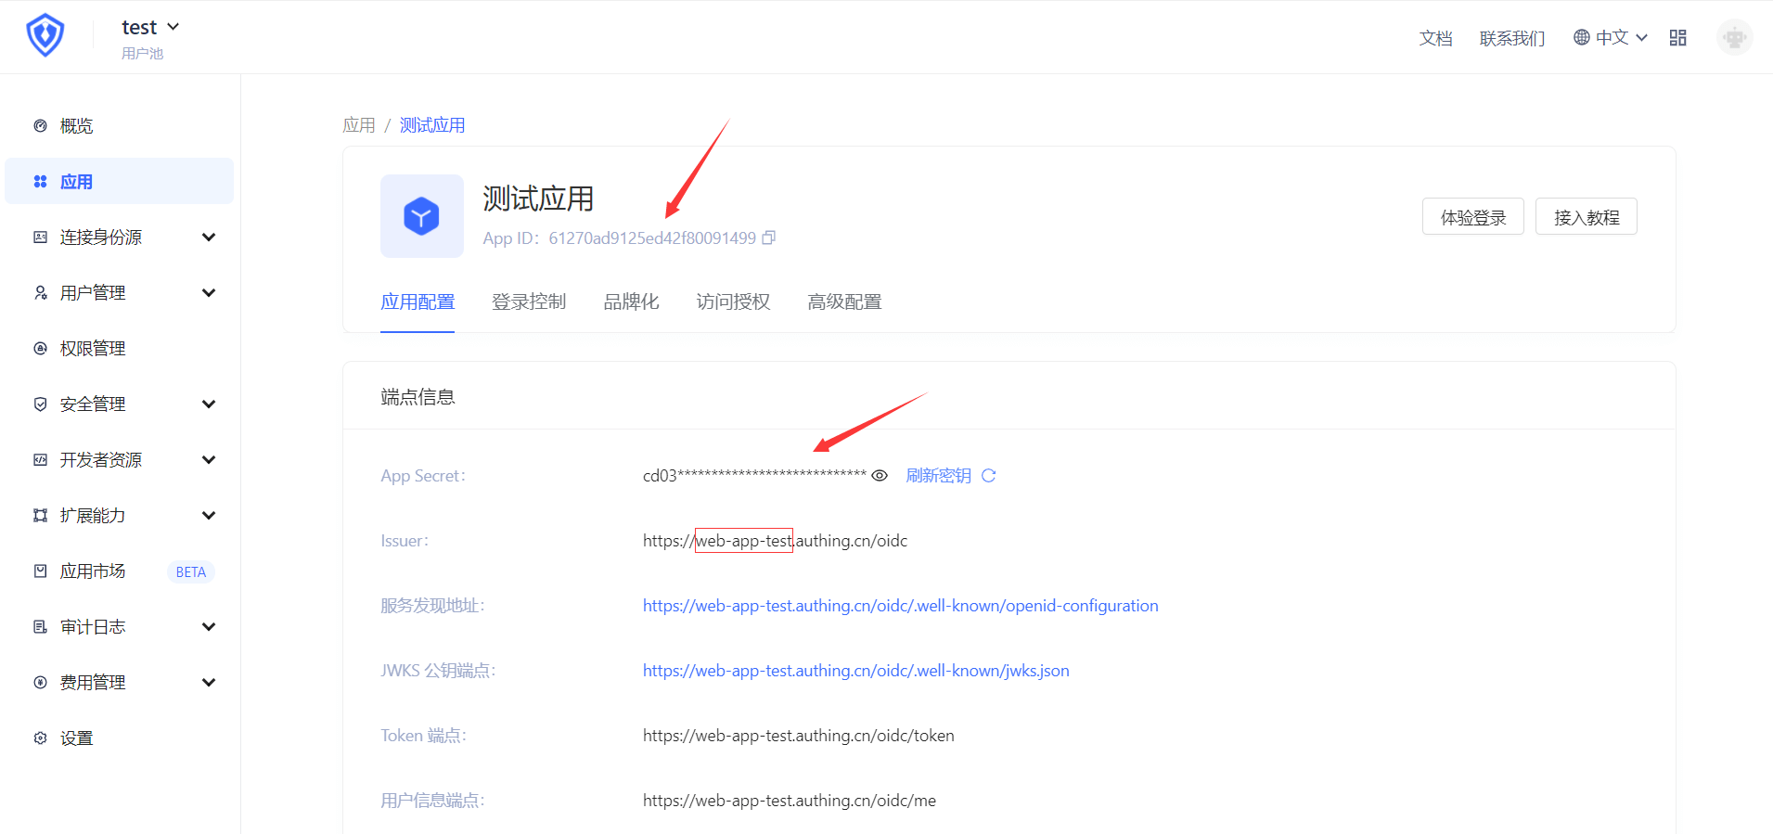Expand the 连接身份源 menu chevron
This screenshot has height=834, width=1773.
tap(209, 237)
